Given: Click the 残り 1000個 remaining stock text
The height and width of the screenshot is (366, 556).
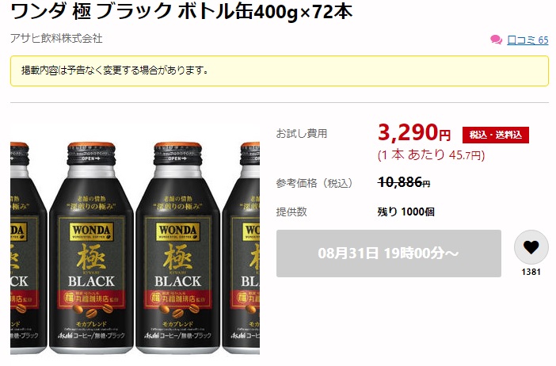Looking at the screenshot, I should (406, 212).
